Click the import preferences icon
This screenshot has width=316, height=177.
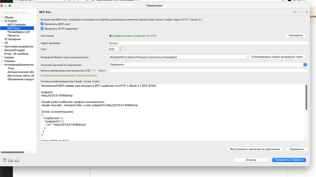pyautogui.click(x=11, y=160)
